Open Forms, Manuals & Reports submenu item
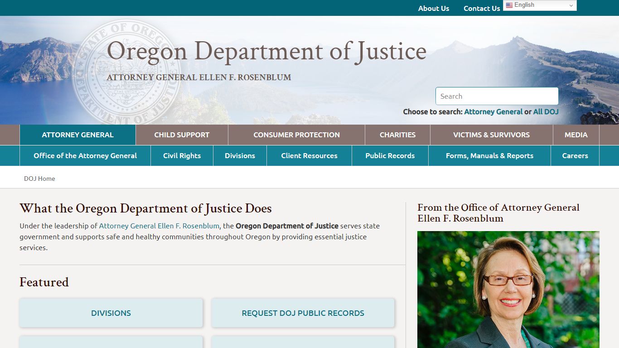The height and width of the screenshot is (348, 619). 489,155
